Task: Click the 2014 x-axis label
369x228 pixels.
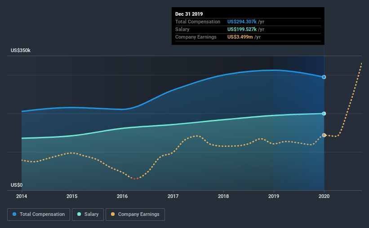Action: [22, 196]
